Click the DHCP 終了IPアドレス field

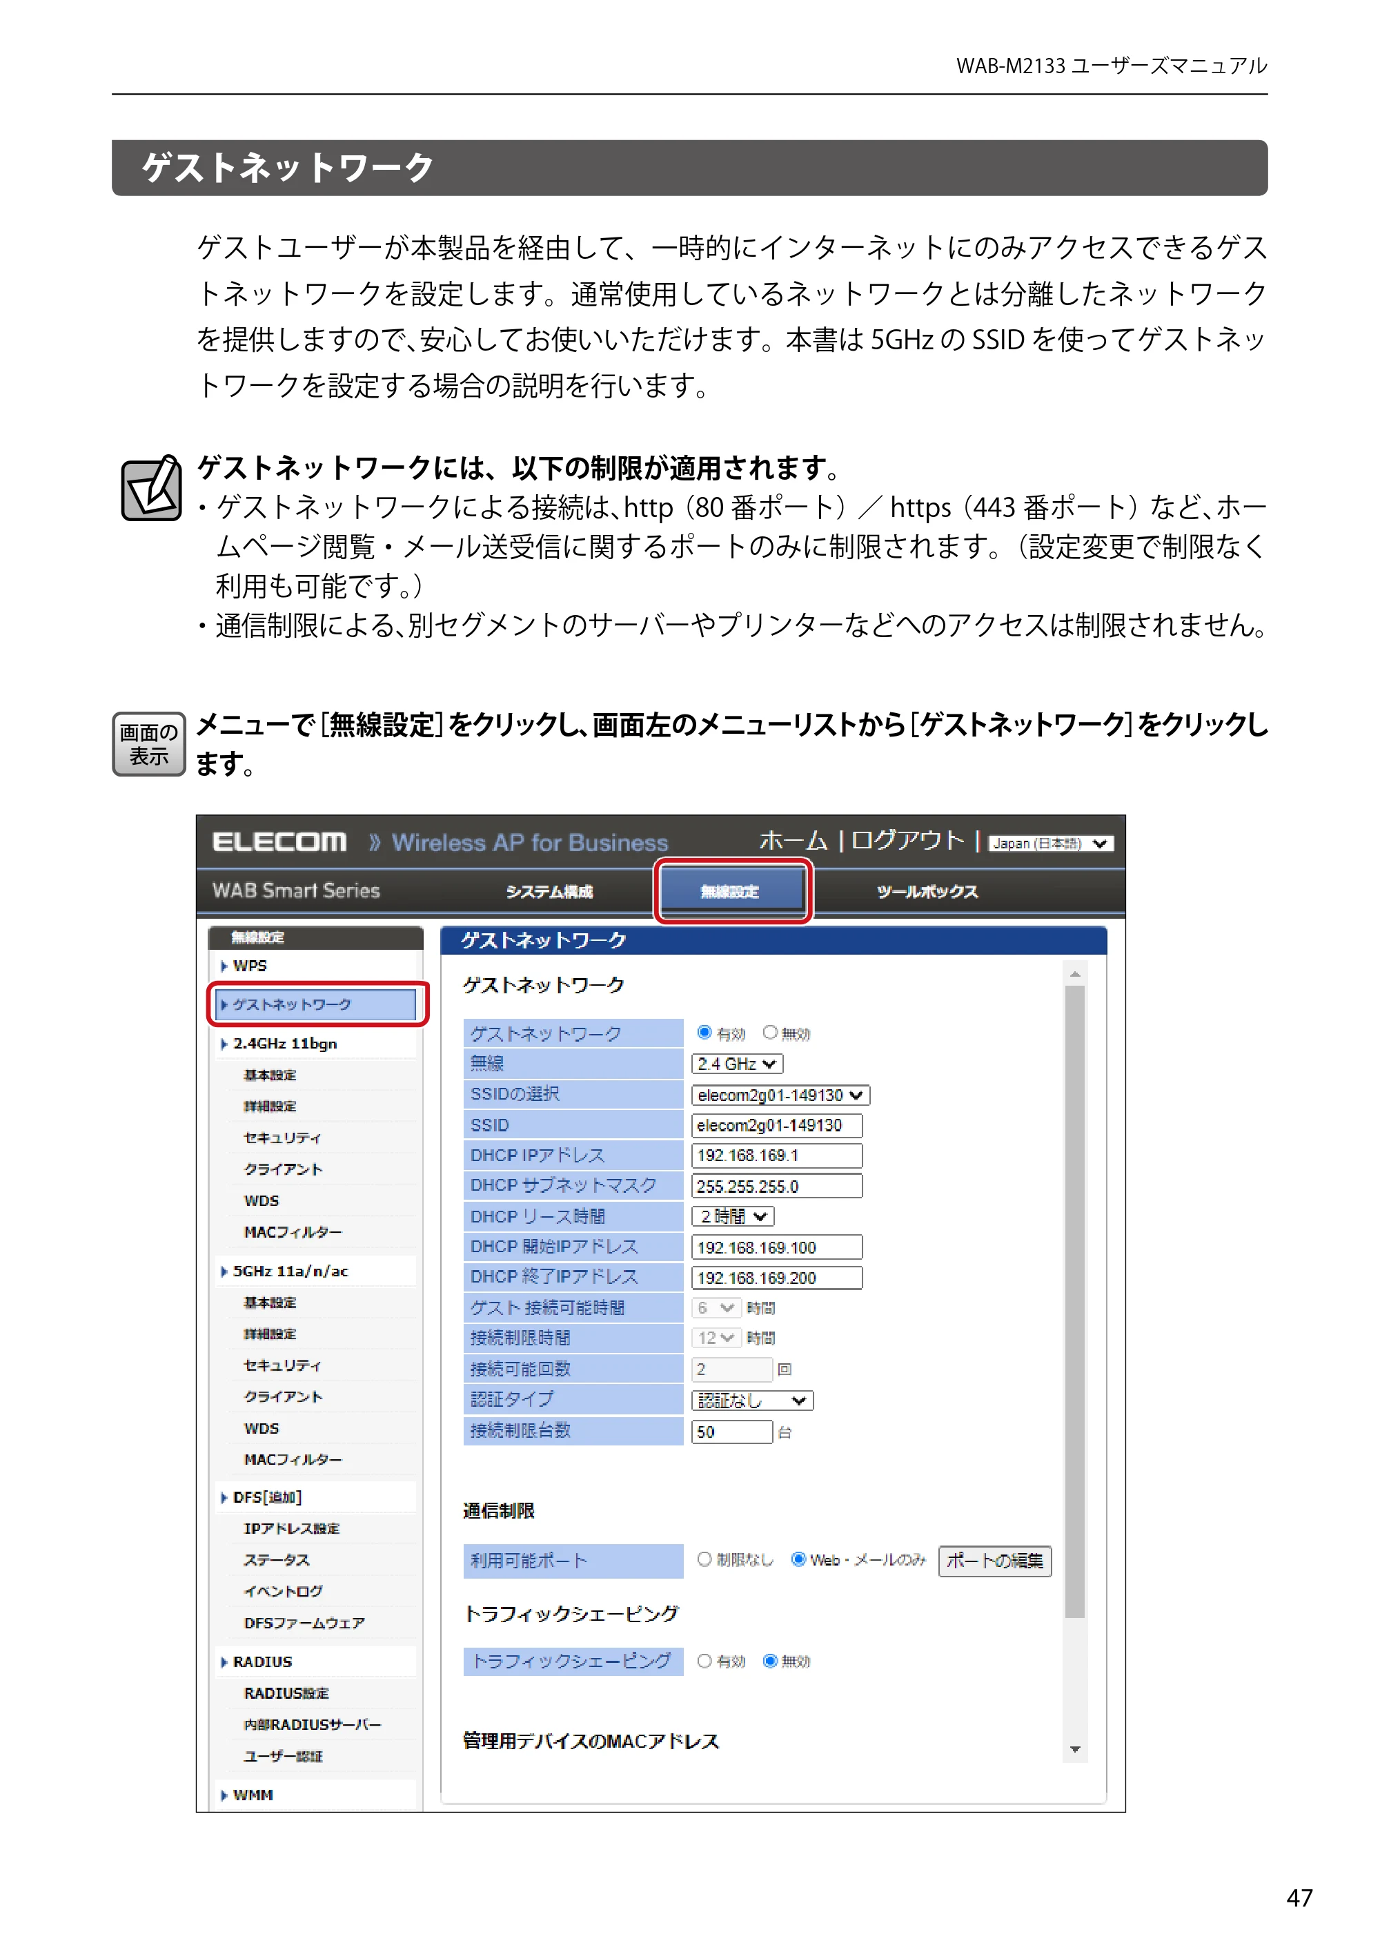[776, 1278]
